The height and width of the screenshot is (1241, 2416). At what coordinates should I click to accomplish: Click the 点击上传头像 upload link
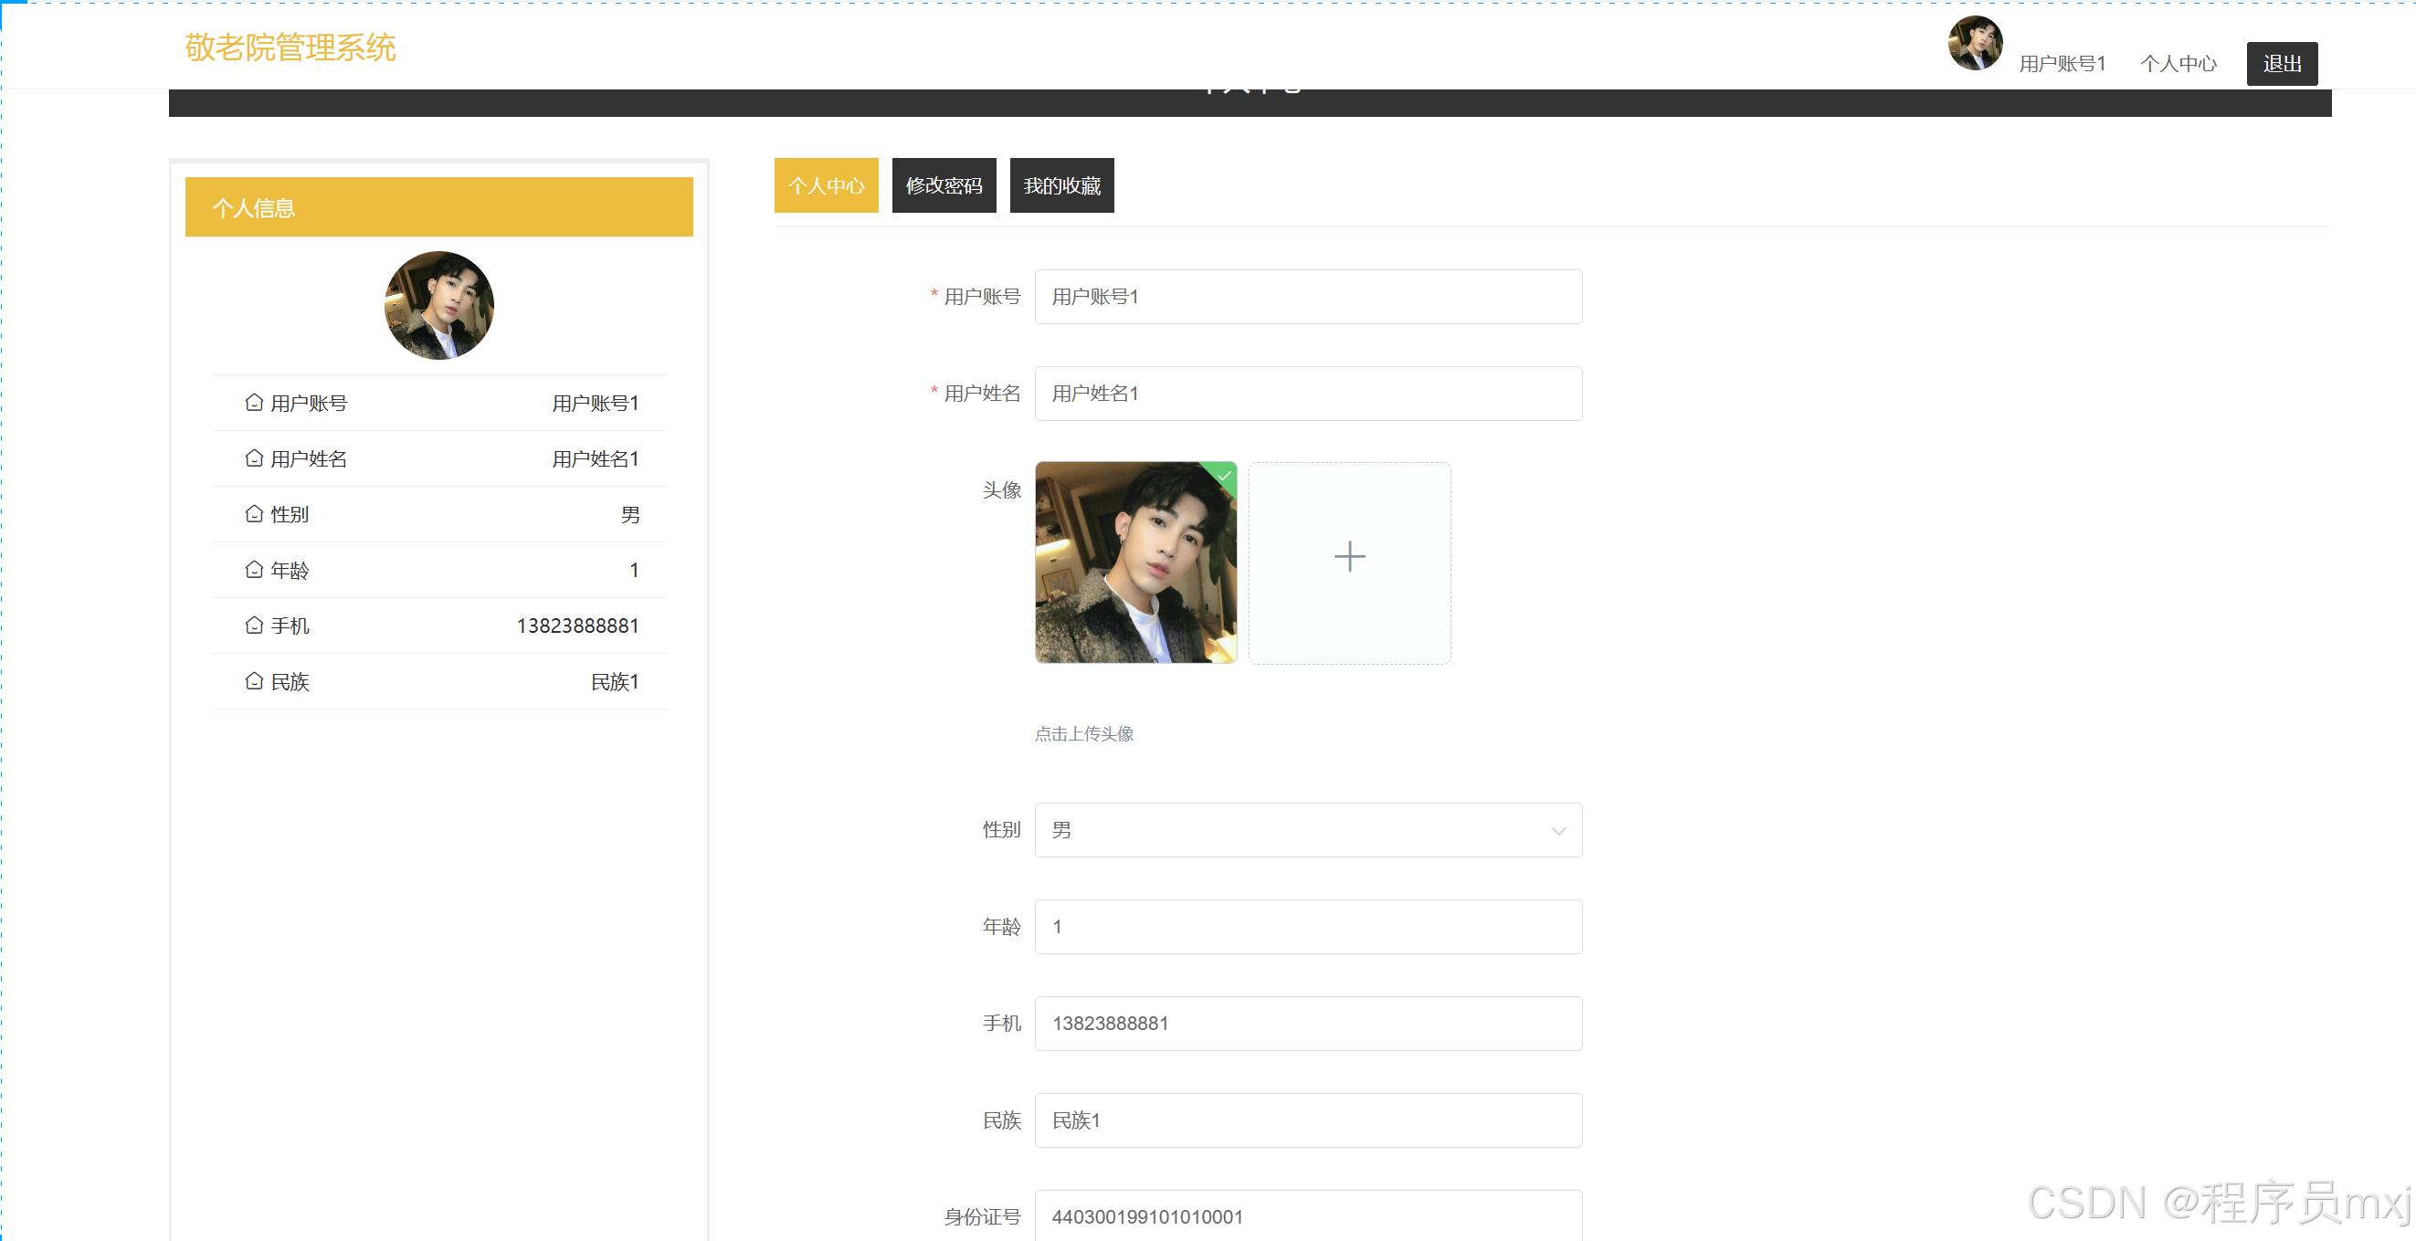[1084, 733]
